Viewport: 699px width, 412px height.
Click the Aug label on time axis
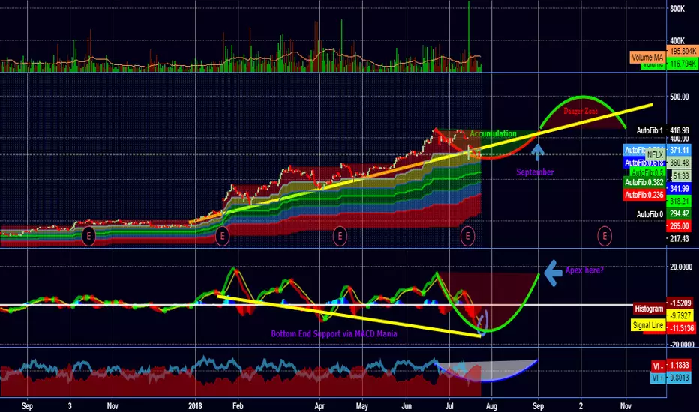tap(490, 406)
